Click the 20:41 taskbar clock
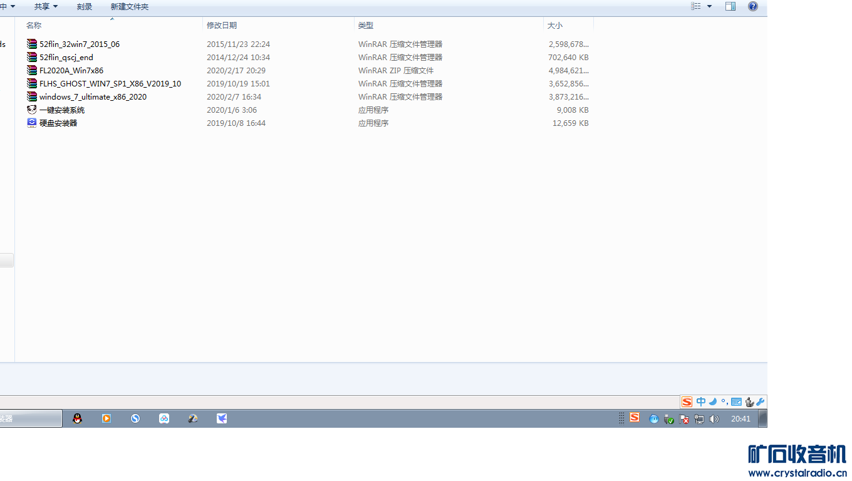 (x=740, y=419)
